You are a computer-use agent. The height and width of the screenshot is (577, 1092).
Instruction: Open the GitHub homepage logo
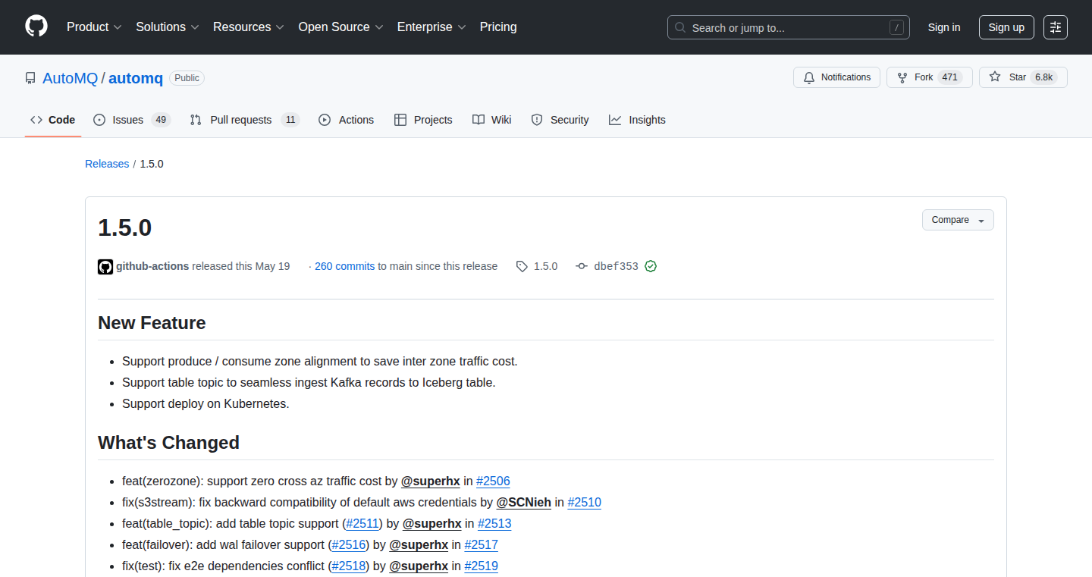[x=36, y=27]
